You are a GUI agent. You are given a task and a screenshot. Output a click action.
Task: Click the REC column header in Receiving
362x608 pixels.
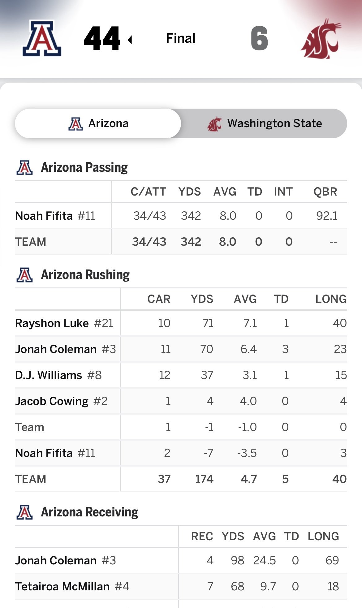(x=202, y=536)
